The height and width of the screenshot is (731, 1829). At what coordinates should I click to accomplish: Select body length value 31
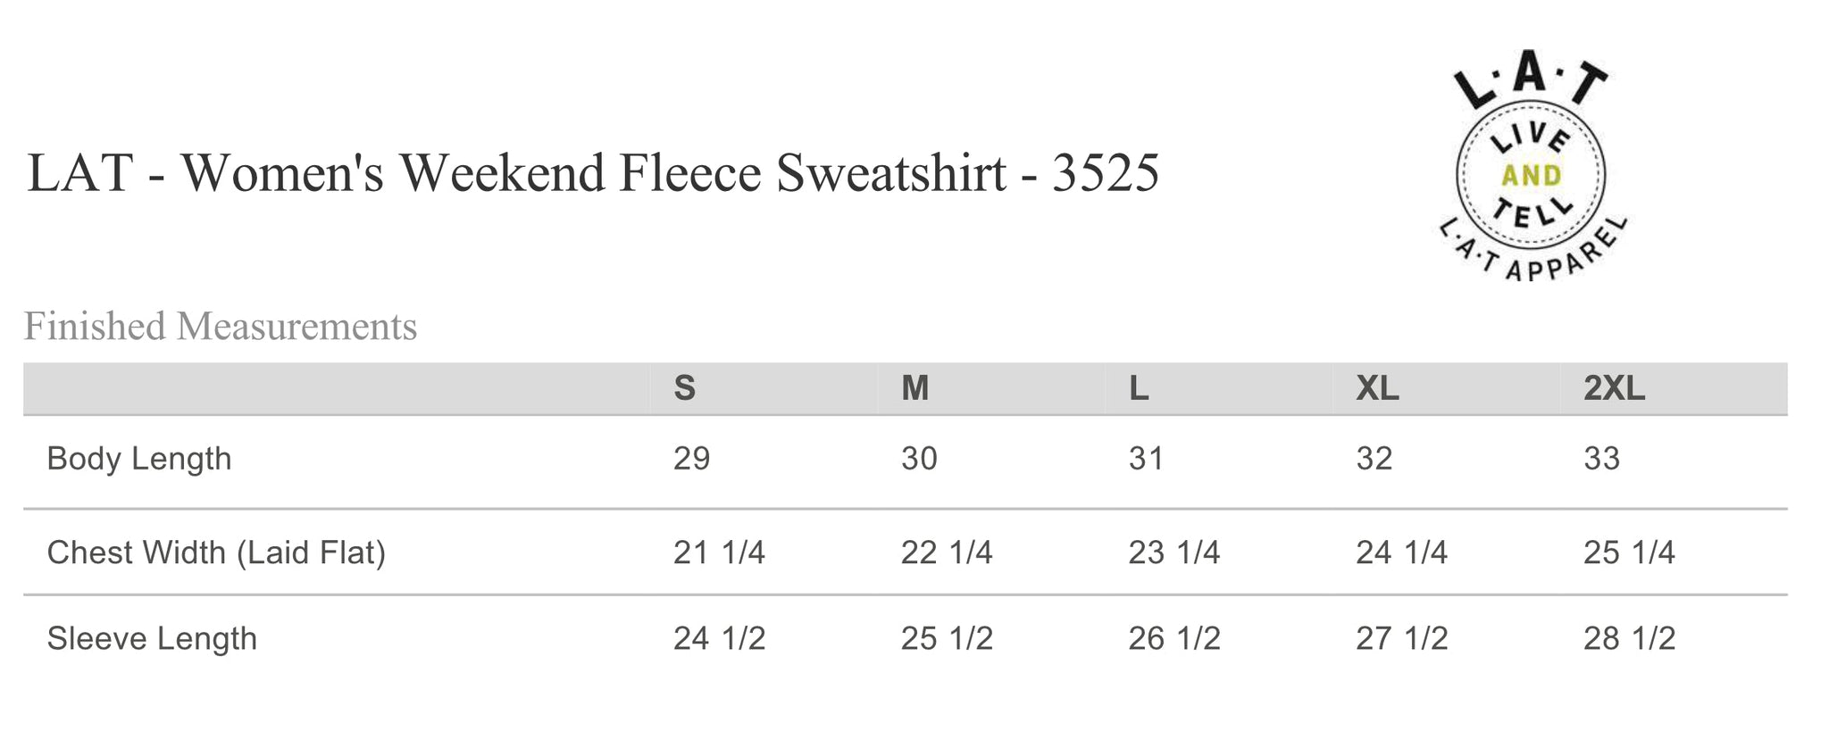(1146, 459)
